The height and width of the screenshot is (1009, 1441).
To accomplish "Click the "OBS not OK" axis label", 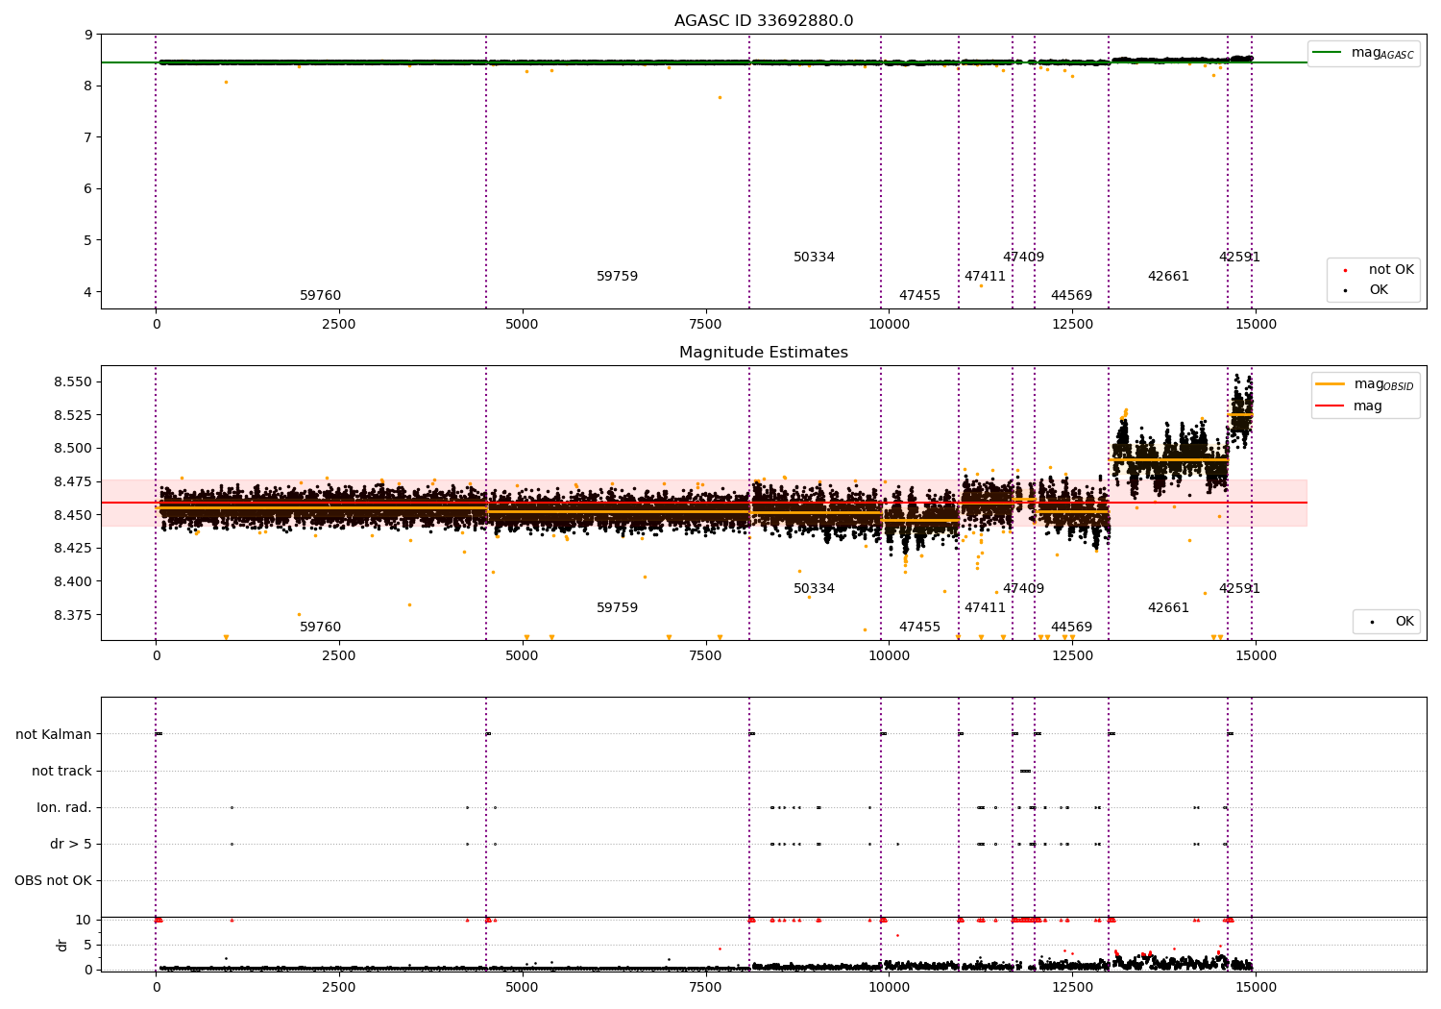I will pyautogui.click(x=53, y=880).
